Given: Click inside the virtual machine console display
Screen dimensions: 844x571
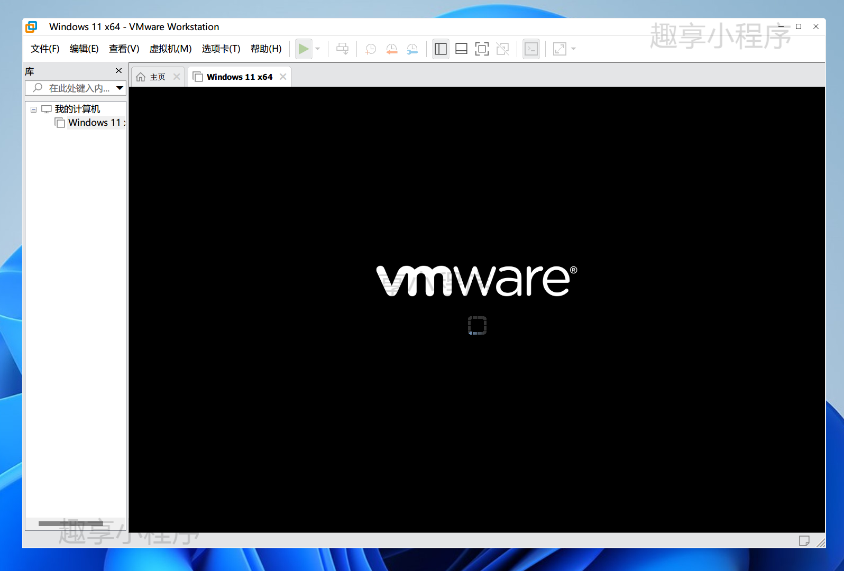Looking at the screenshot, I should click(x=477, y=310).
